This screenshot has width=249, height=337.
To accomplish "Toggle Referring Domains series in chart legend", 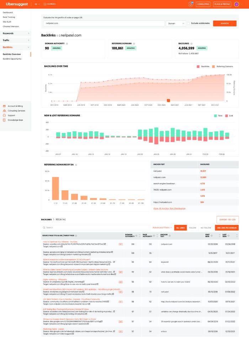I will [222, 66].
